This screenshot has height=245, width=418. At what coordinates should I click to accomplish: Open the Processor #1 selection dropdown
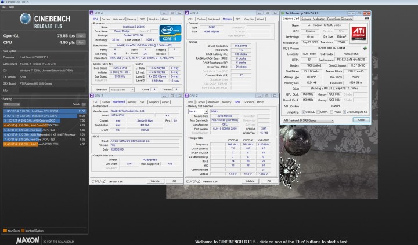click(x=121, y=90)
